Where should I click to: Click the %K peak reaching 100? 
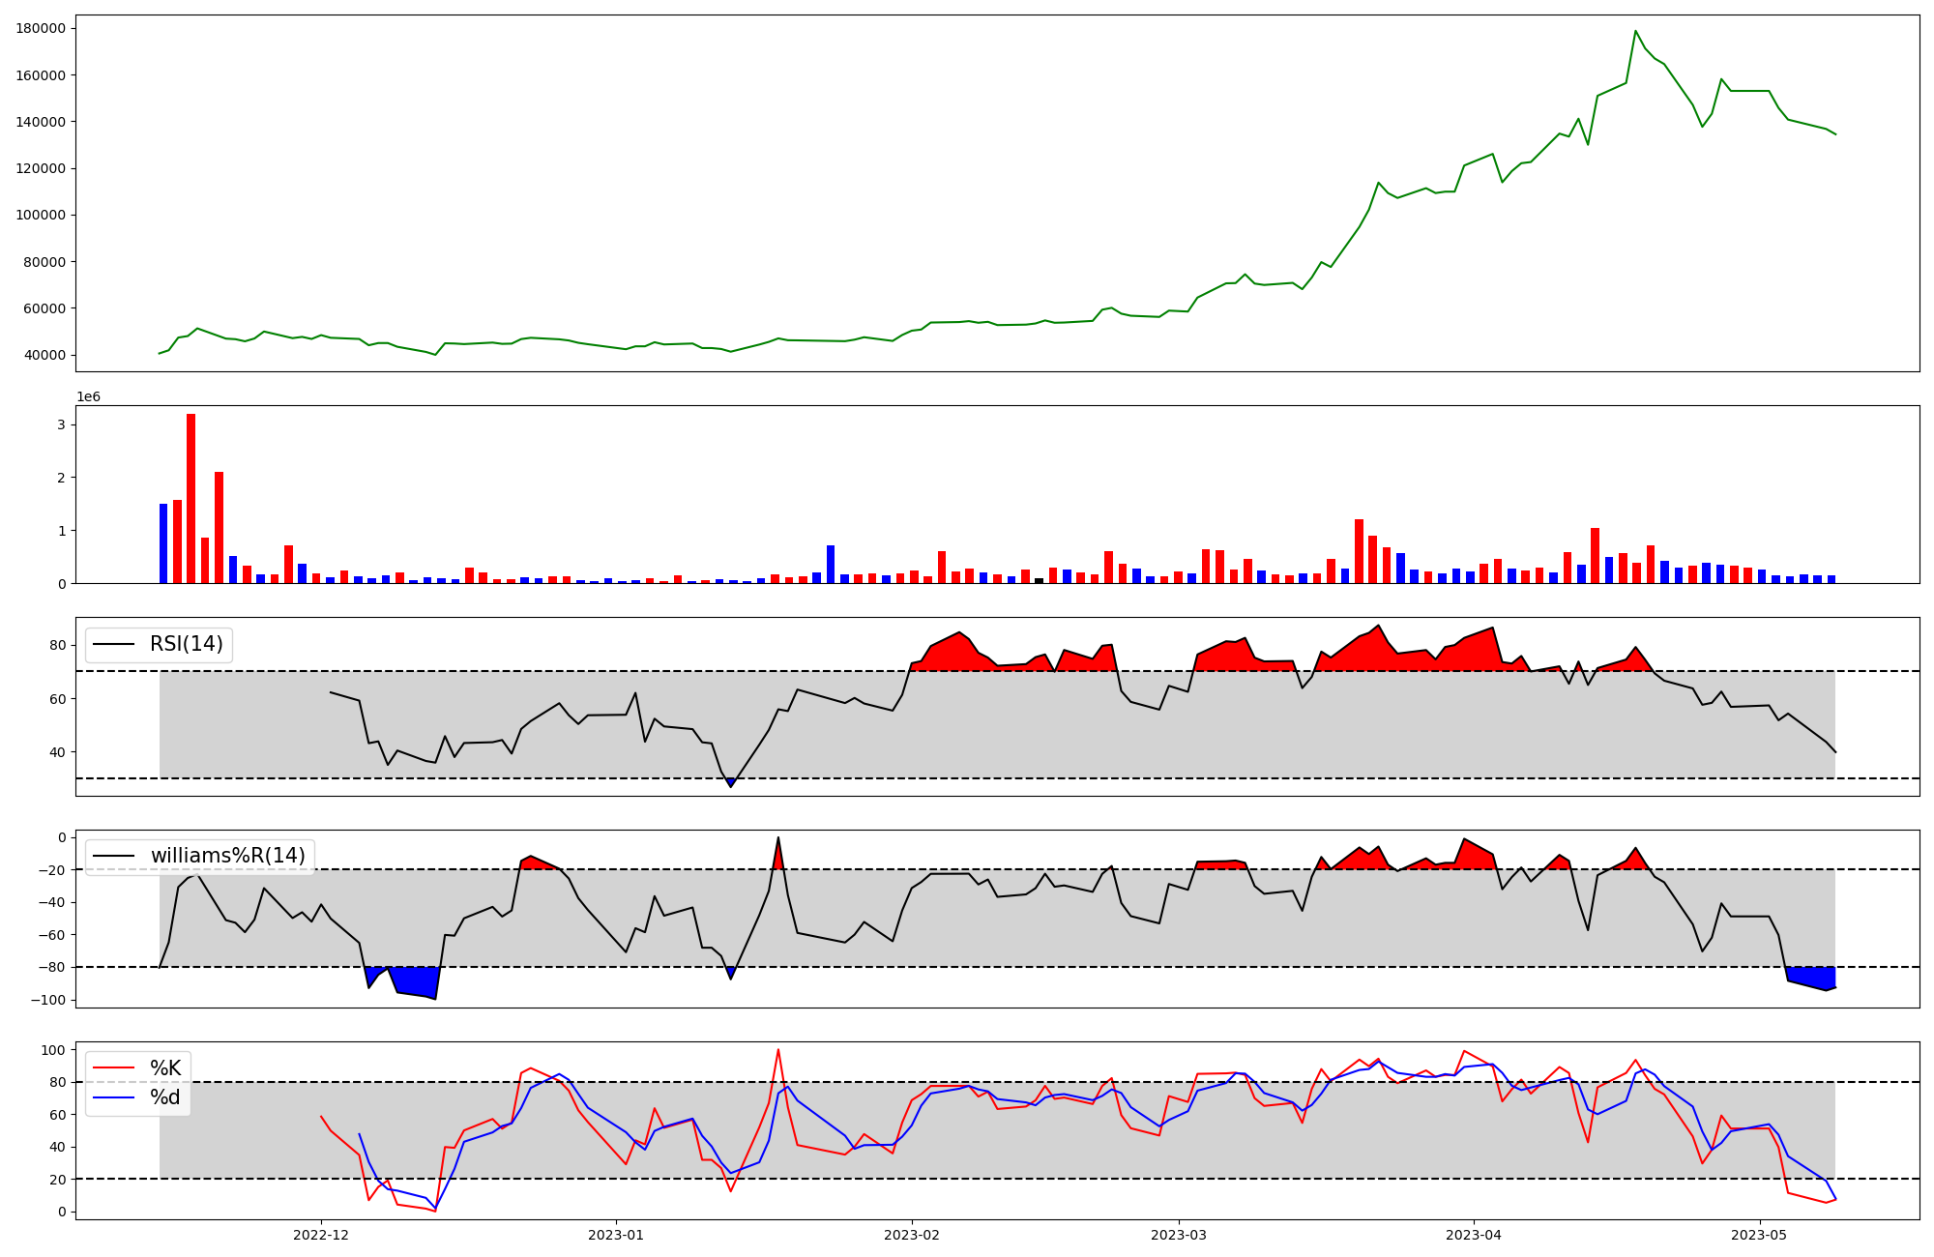[777, 1051]
